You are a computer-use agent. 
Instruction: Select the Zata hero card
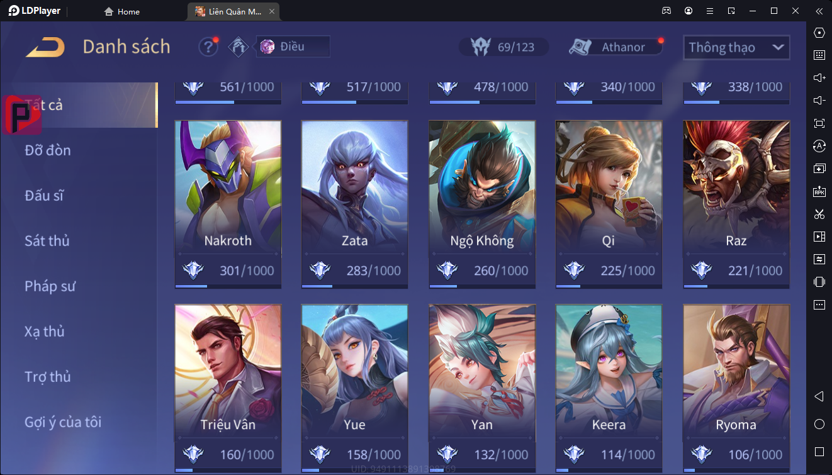point(354,205)
